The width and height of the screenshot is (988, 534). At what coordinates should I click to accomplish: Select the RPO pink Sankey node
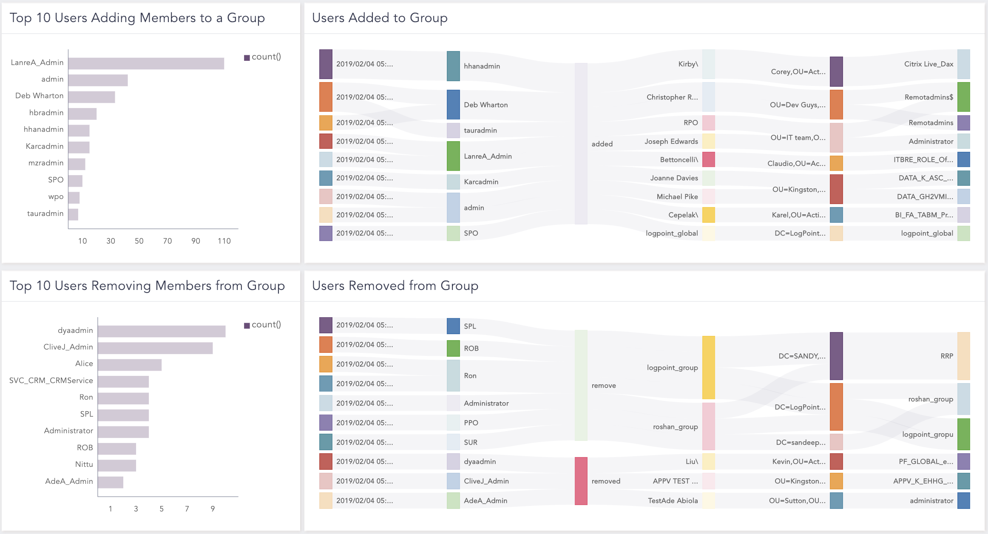click(709, 122)
